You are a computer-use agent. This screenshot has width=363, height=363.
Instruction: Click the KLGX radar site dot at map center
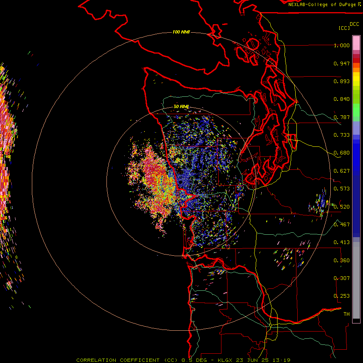(x=181, y=182)
